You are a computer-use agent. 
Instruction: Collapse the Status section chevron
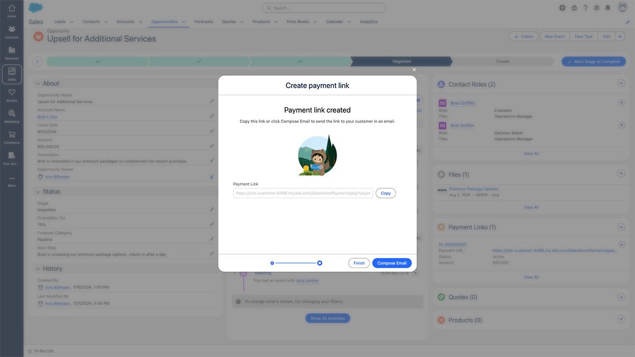pyautogui.click(x=38, y=191)
